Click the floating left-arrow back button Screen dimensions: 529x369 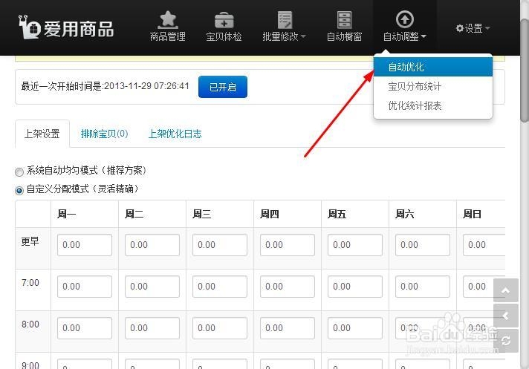(x=506, y=316)
